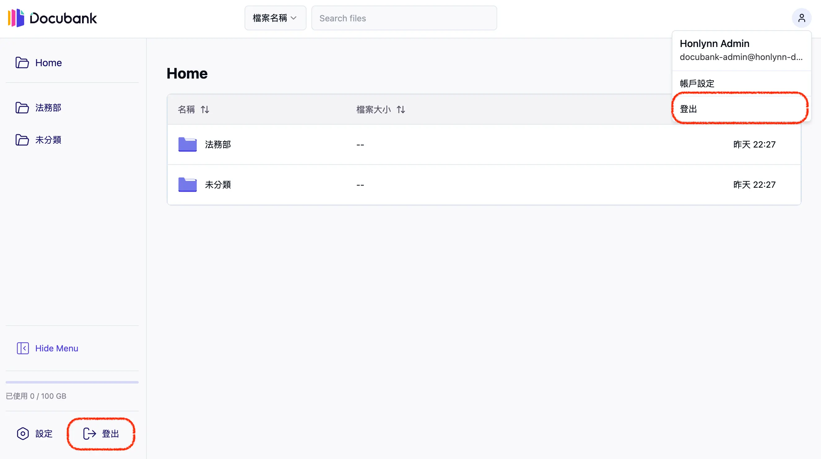The height and width of the screenshot is (459, 821).
Task: Click the 設定 gear icon
Action: 23,434
